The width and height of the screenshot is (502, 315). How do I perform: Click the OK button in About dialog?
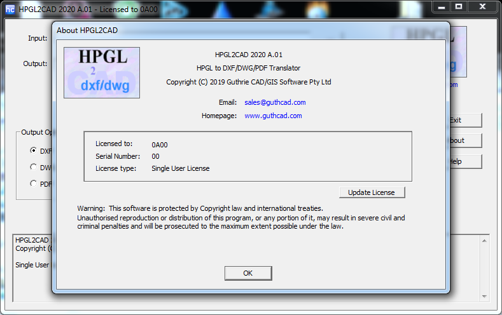coord(248,273)
